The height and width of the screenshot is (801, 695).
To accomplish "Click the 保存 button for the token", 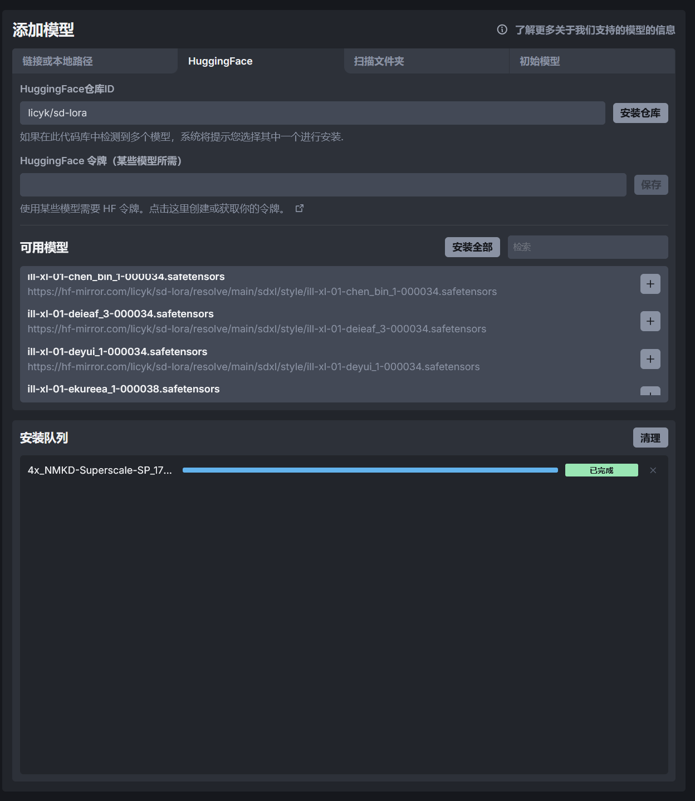I will click(x=650, y=185).
